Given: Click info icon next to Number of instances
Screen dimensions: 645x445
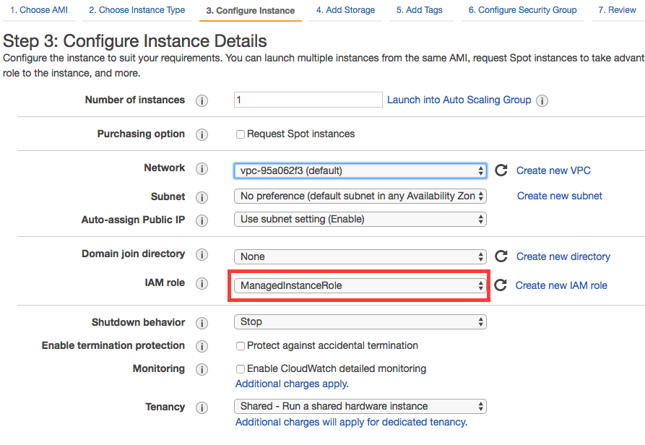Looking at the screenshot, I should click(x=202, y=100).
